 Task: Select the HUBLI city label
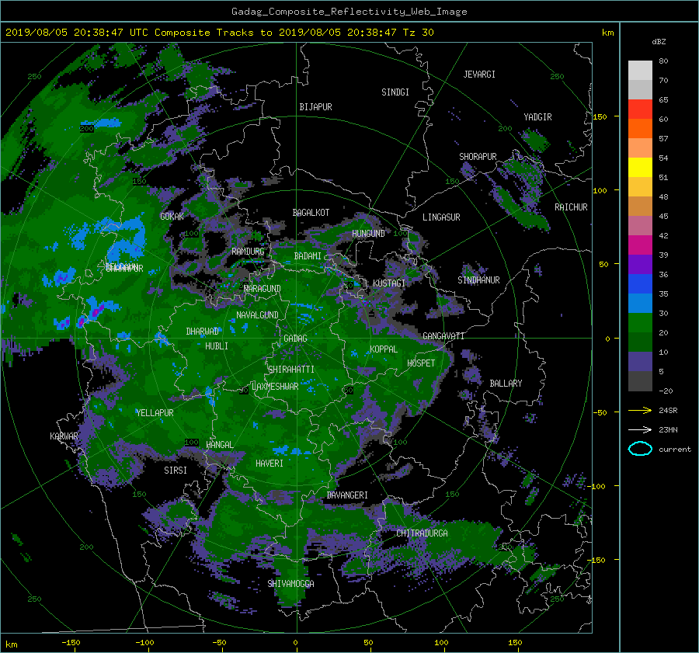click(216, 346)
